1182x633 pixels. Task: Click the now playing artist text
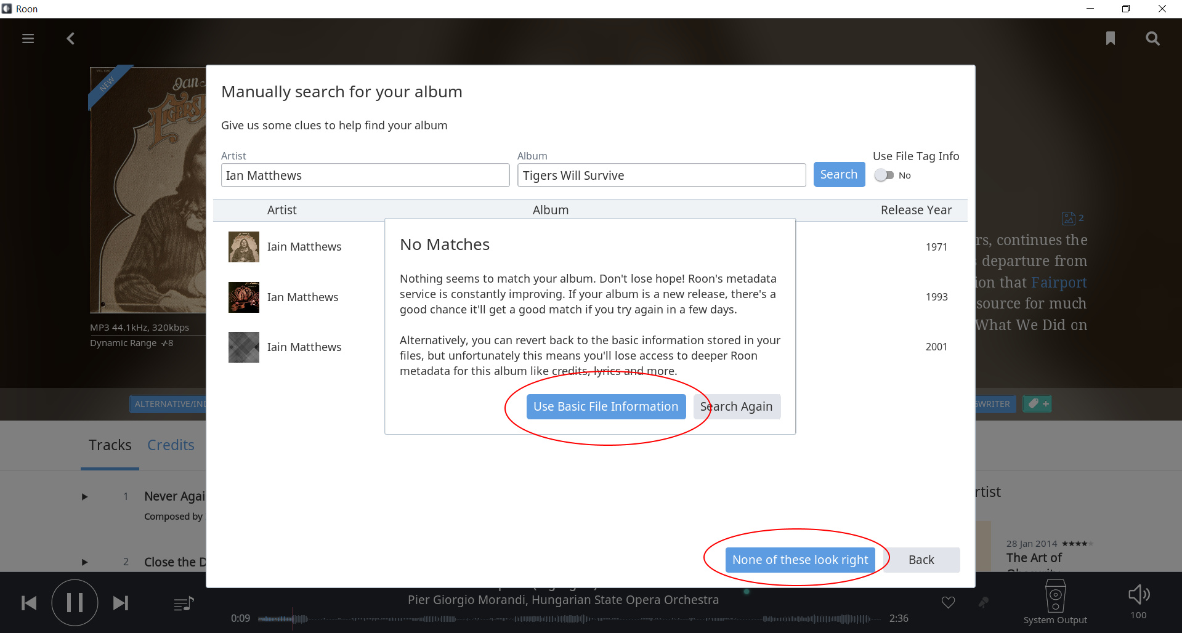(x=563, y=600)
